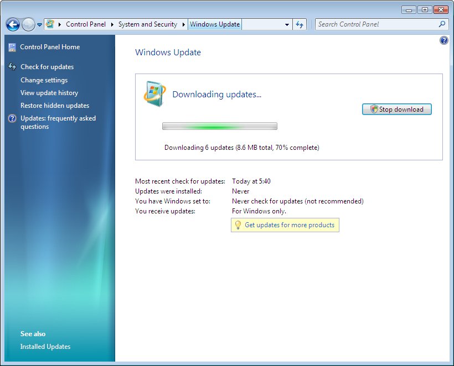The width and height of the screenshot is (454, 366).
Task: Click the greyed Forward arrow button
Action: [28, 24]
